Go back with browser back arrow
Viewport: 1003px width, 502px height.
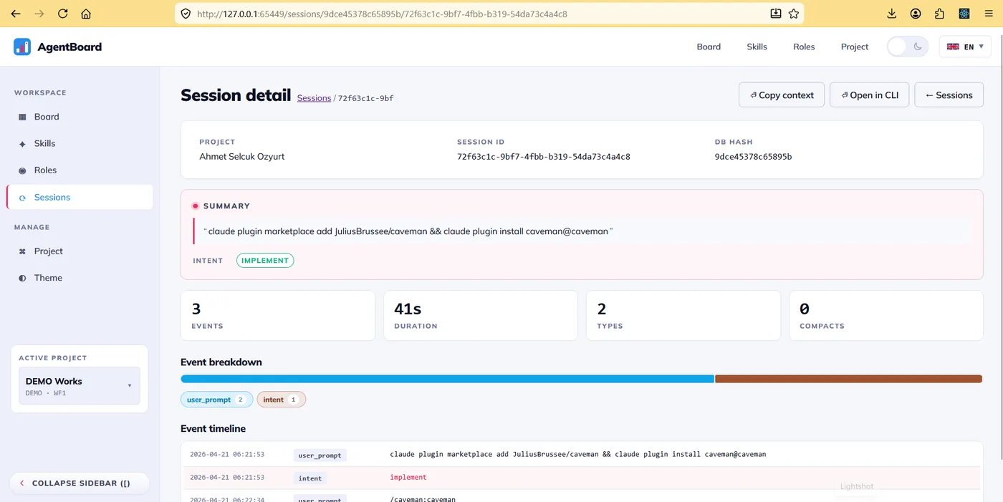tap(16, 14)
